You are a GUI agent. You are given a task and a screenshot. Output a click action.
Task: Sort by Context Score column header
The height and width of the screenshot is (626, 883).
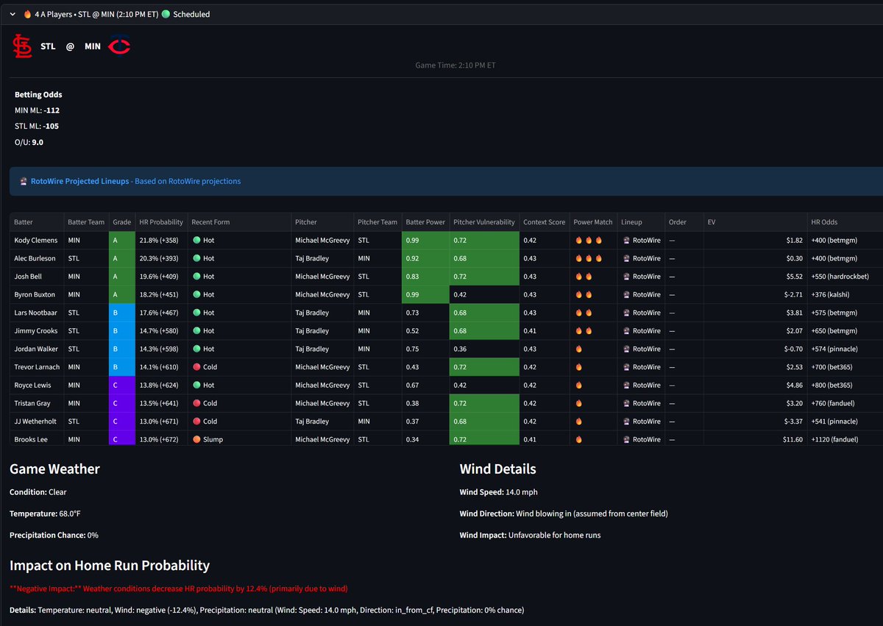(545, 222)
